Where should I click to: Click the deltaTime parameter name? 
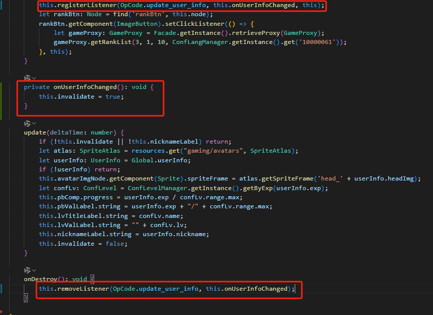pyautogui.click(x=66, y=132)
